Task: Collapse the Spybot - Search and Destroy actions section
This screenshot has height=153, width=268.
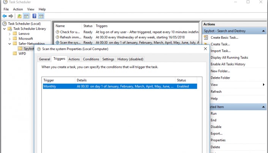Action: pos(264,31)
